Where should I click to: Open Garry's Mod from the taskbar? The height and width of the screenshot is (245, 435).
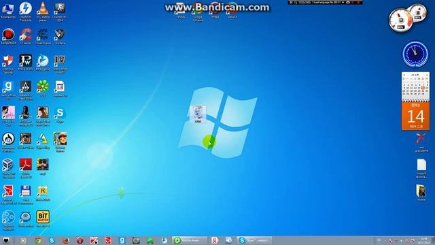tap(122, 240)
